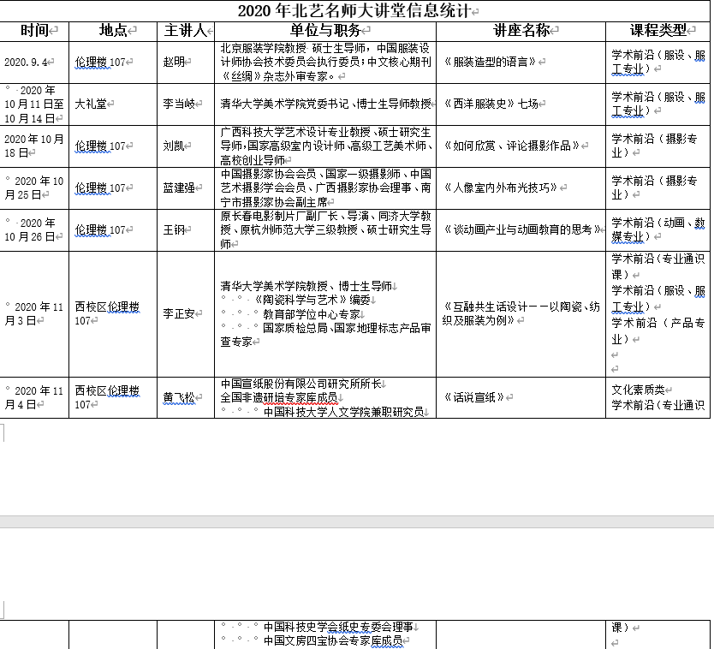Screen dimensions: 714x649
Task: Click the '主讲人' header cell
Action: pyautogui.click(x=185, y=31)
